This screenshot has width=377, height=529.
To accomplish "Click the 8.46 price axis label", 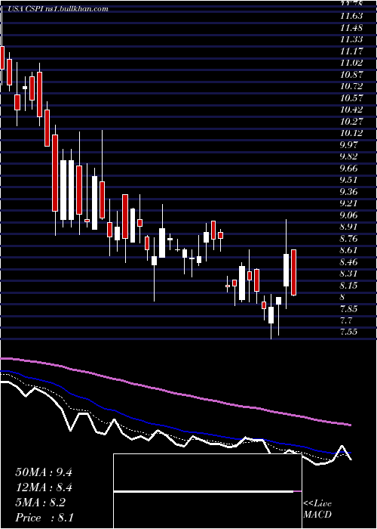I will 350,261.
